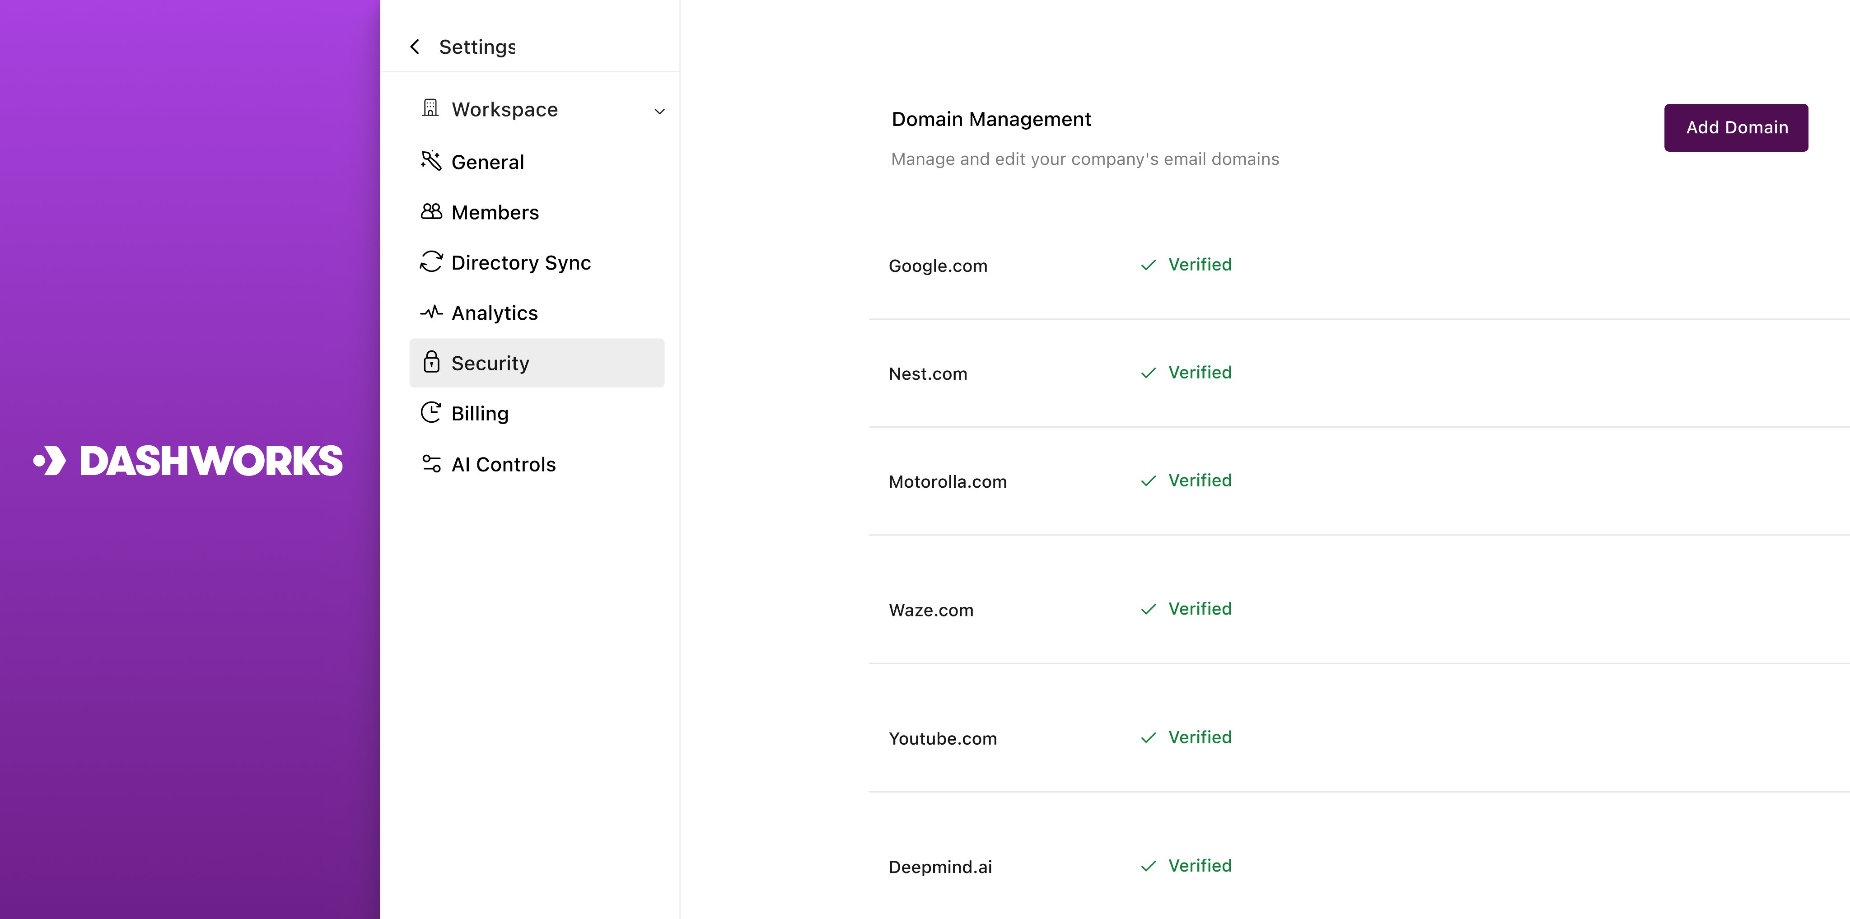1850x919 pixels.
Task: Click the General wand icon
Action: (431, 160)
